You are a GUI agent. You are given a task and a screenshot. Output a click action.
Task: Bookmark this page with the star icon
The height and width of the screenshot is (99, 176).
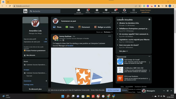[x=139, y=6]
